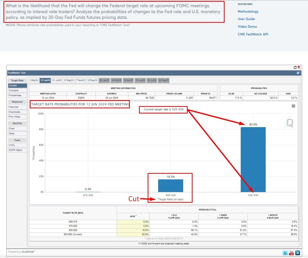This screenshot has width=308, height=258.
Task: Open Dot Plot Chart in sidebar
Action: pyautogui.click(x=17, y=129)
